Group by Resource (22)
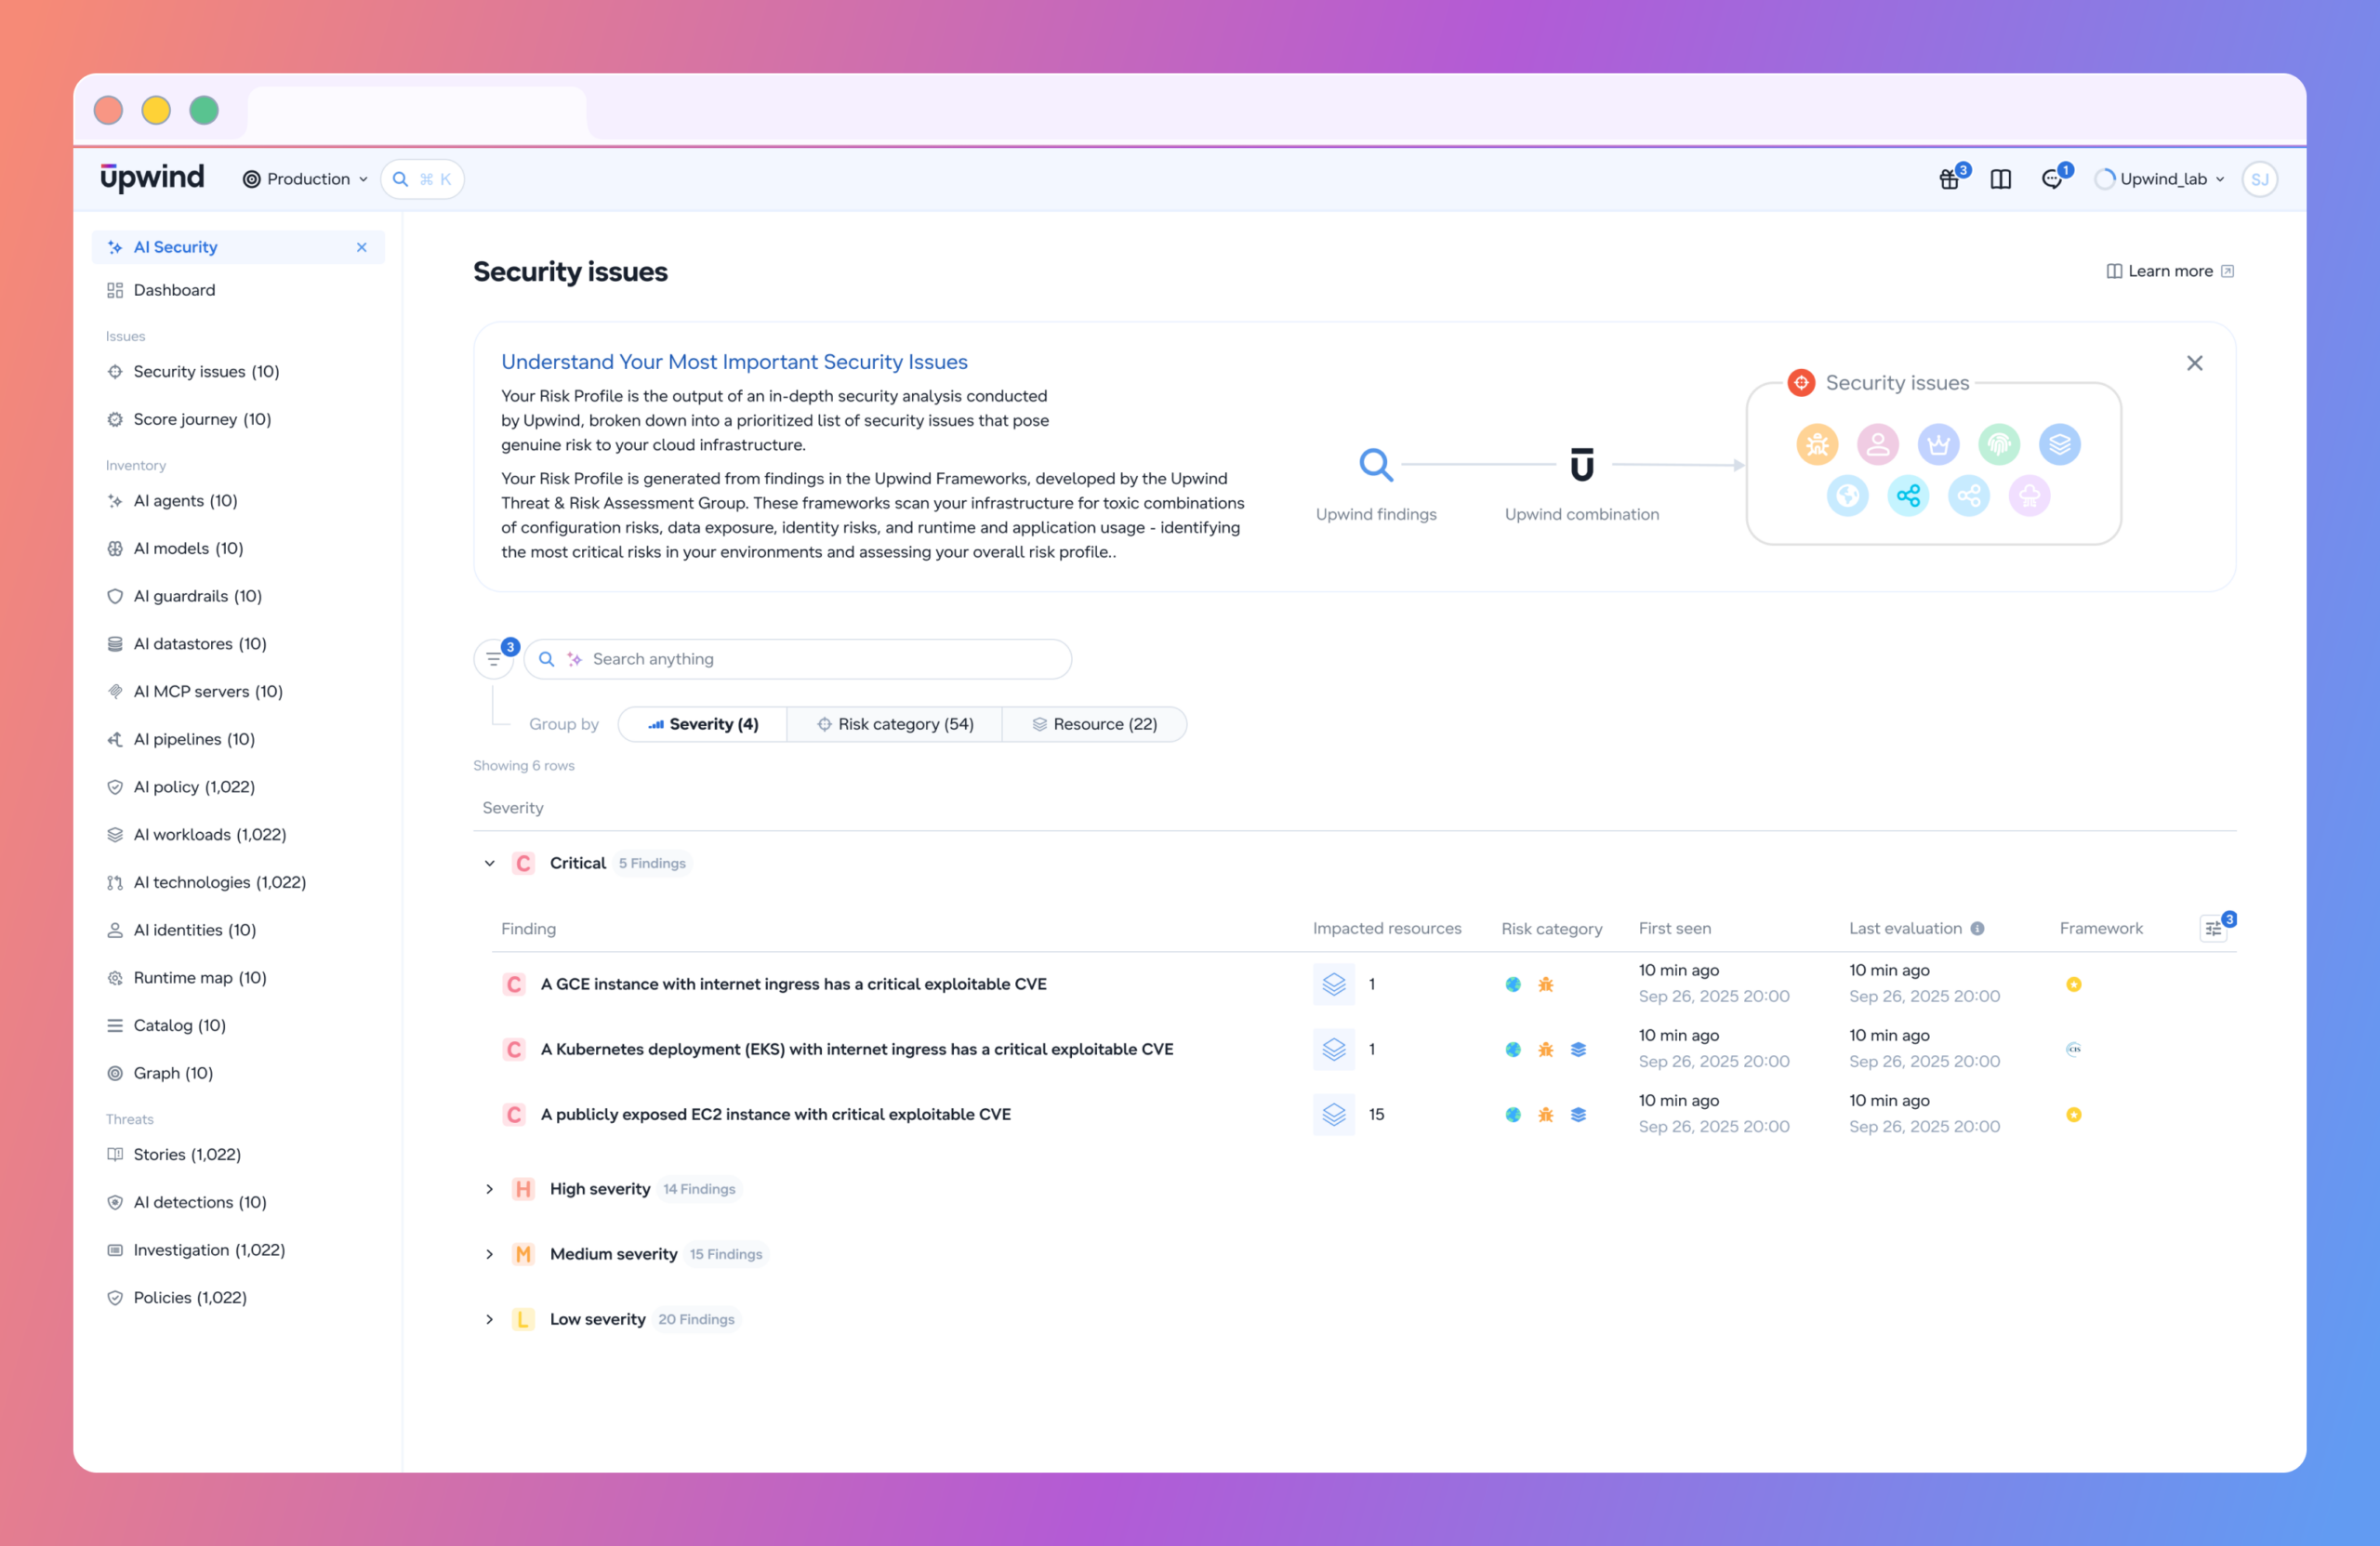This screenshot has width=2380, height=1546. point(1095,725)
